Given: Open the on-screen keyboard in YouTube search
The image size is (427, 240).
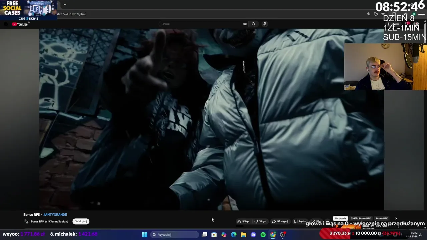Looking at the screenshot, I should [245, 24].
